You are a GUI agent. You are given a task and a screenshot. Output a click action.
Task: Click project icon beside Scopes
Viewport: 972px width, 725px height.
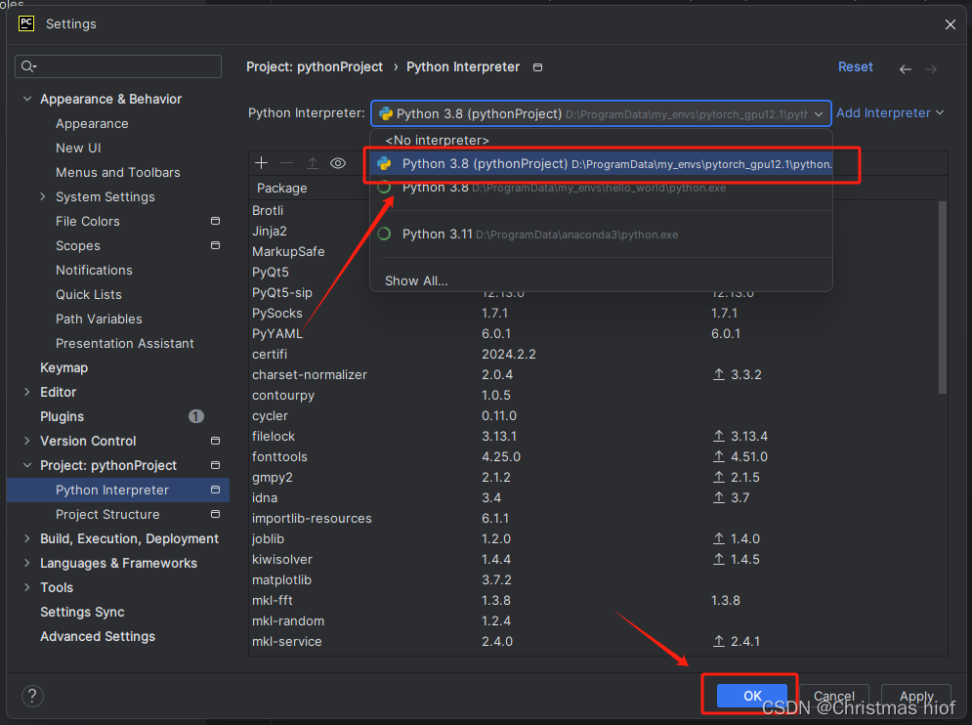[215, 245]
